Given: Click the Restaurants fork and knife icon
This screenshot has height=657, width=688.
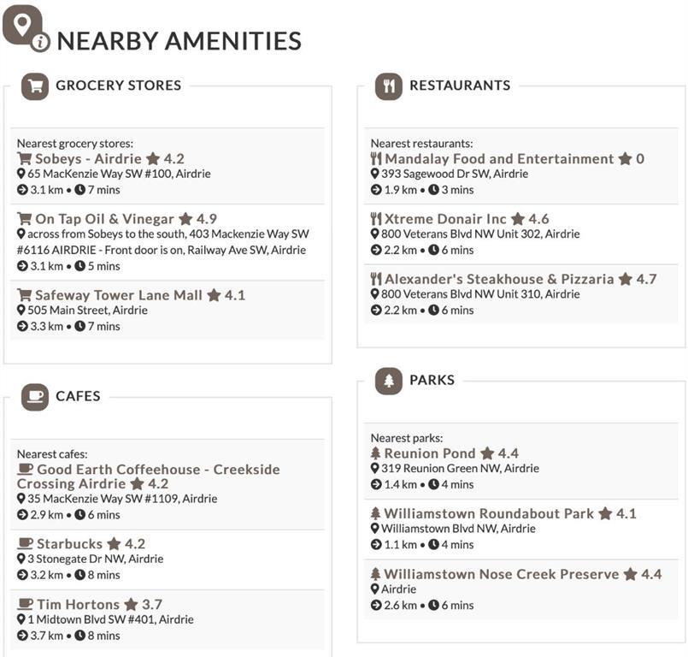Looking at the screenshot, I should (x=389, y=86).
